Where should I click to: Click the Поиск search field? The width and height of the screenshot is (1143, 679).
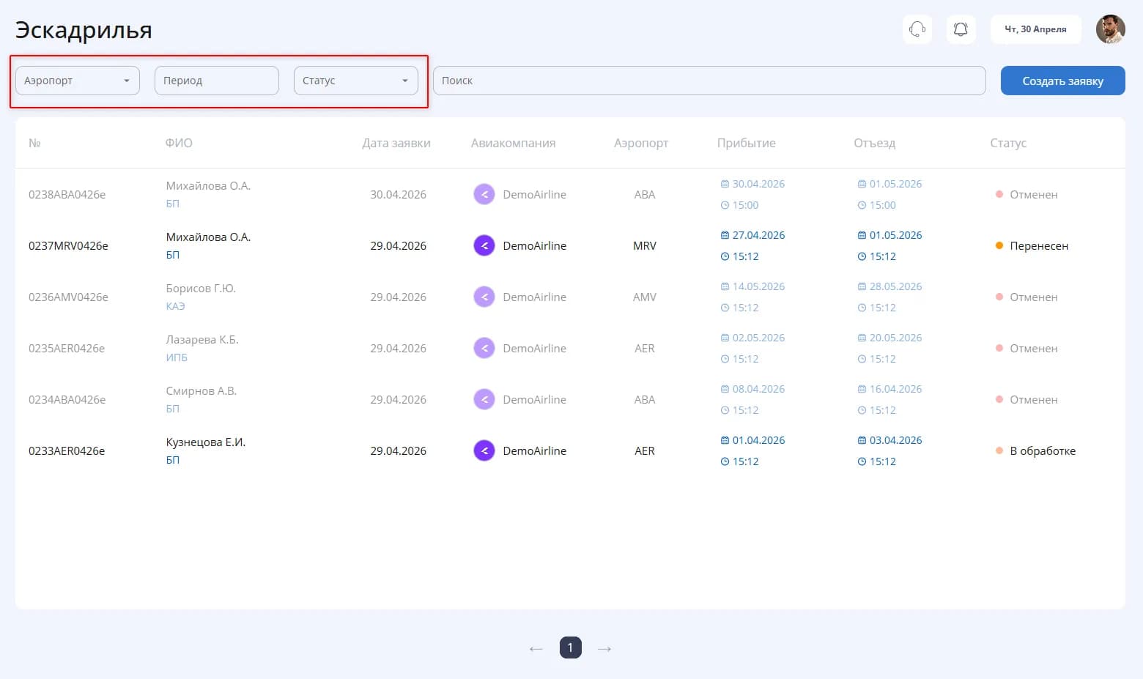[x=709, y=81]
